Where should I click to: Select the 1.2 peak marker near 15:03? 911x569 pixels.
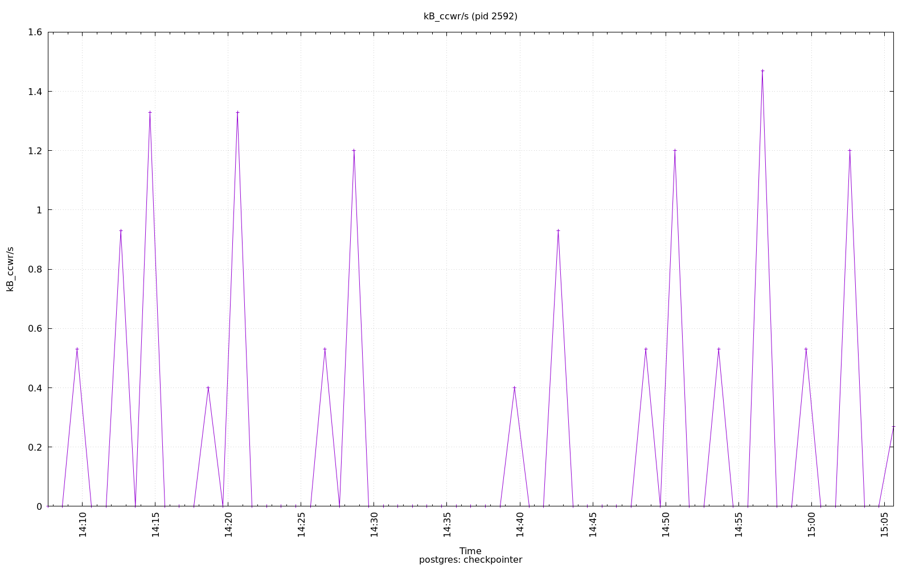tap(850, 151)
